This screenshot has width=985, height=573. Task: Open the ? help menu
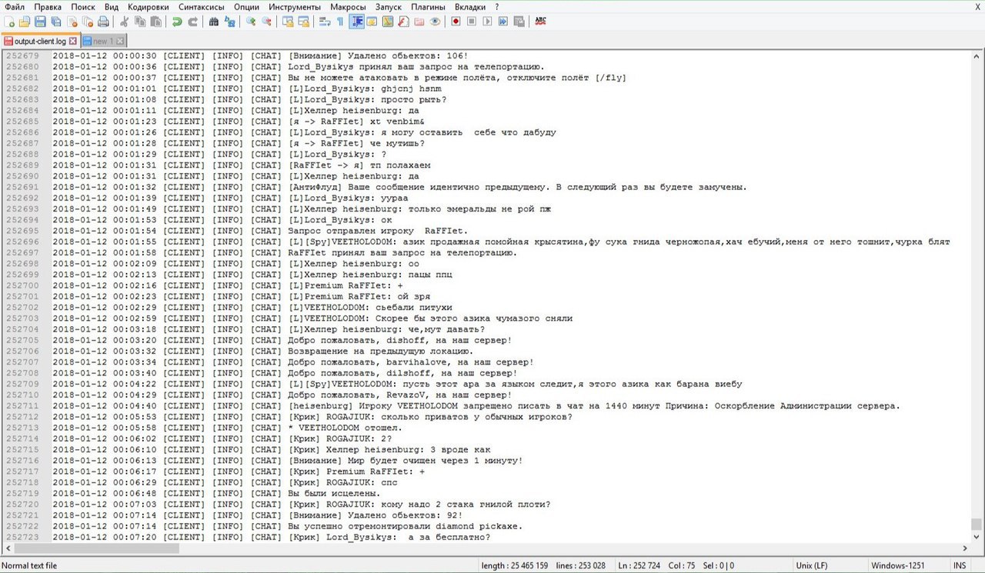[x=497, y=6]
